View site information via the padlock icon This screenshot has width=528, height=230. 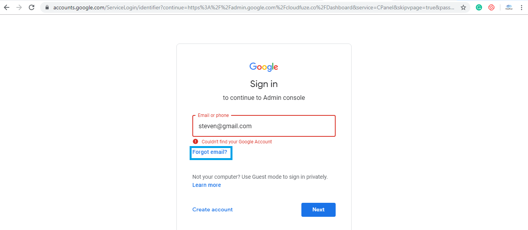coord(47,7)
